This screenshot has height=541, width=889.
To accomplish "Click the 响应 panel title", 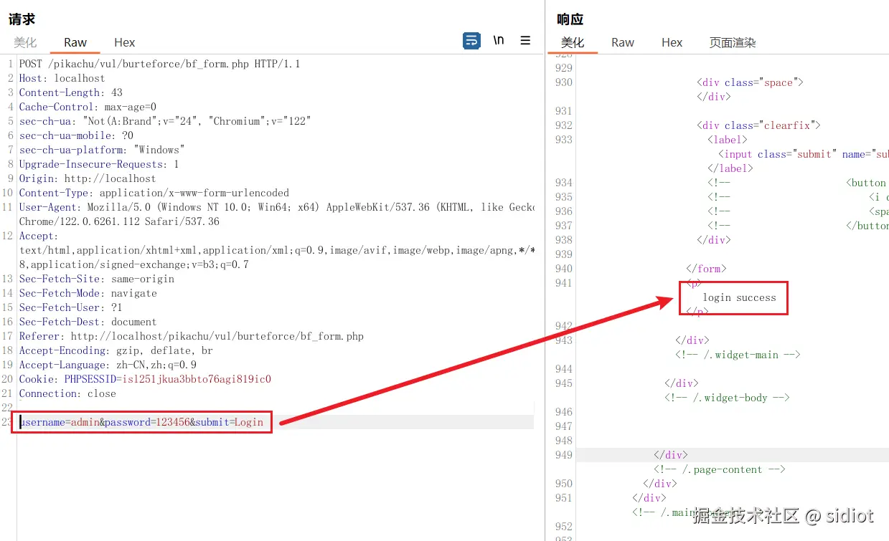I will coord(570,19).
